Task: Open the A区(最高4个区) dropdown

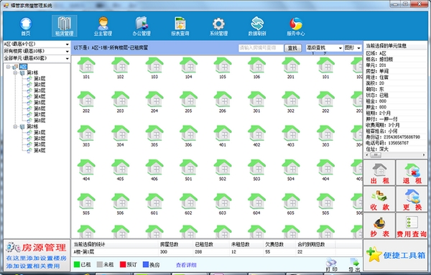Action: pyautogui.click(x=37, y=44)
